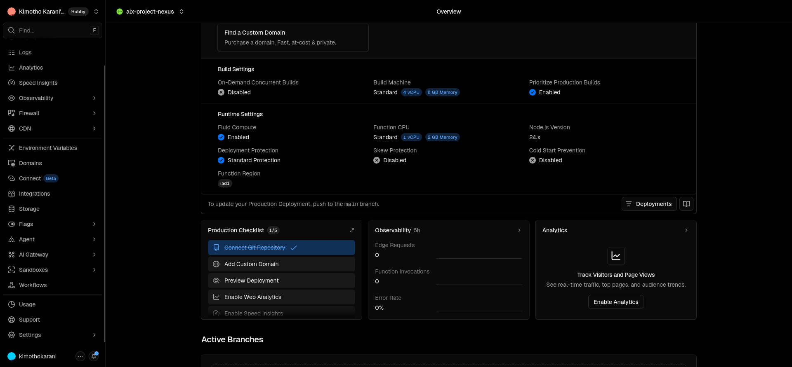Viewport: 792px width, 367px height.
Task: Navigate to Workflows label
Action: tap(33, 285)
